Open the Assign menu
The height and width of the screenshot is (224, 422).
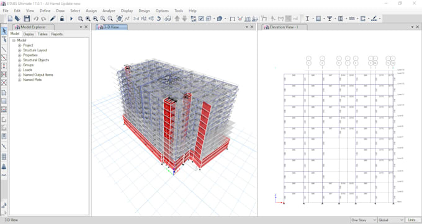pyautogui.click(x=91, y=11)
